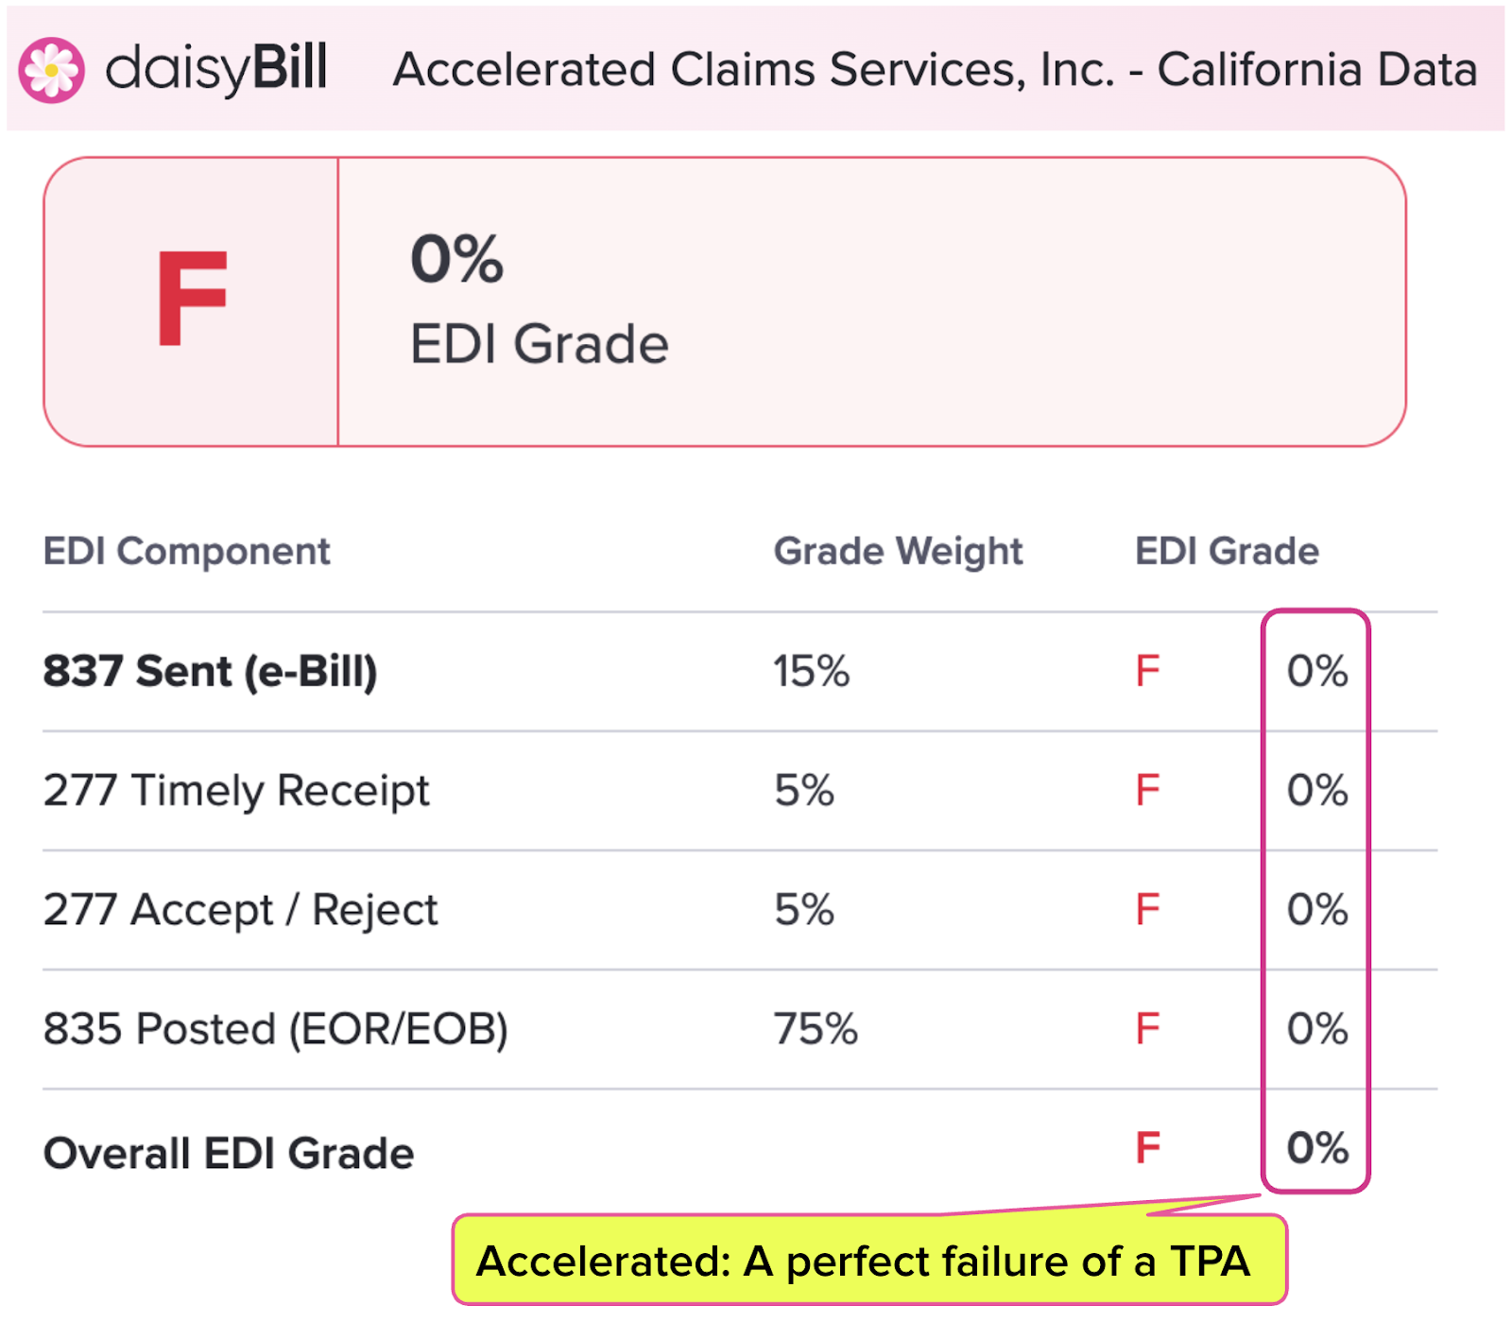Click the red F for 277 Accept / Reject

(x=1147, y=910)
